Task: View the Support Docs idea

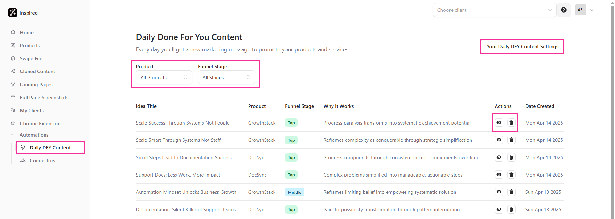Action: 499,175
